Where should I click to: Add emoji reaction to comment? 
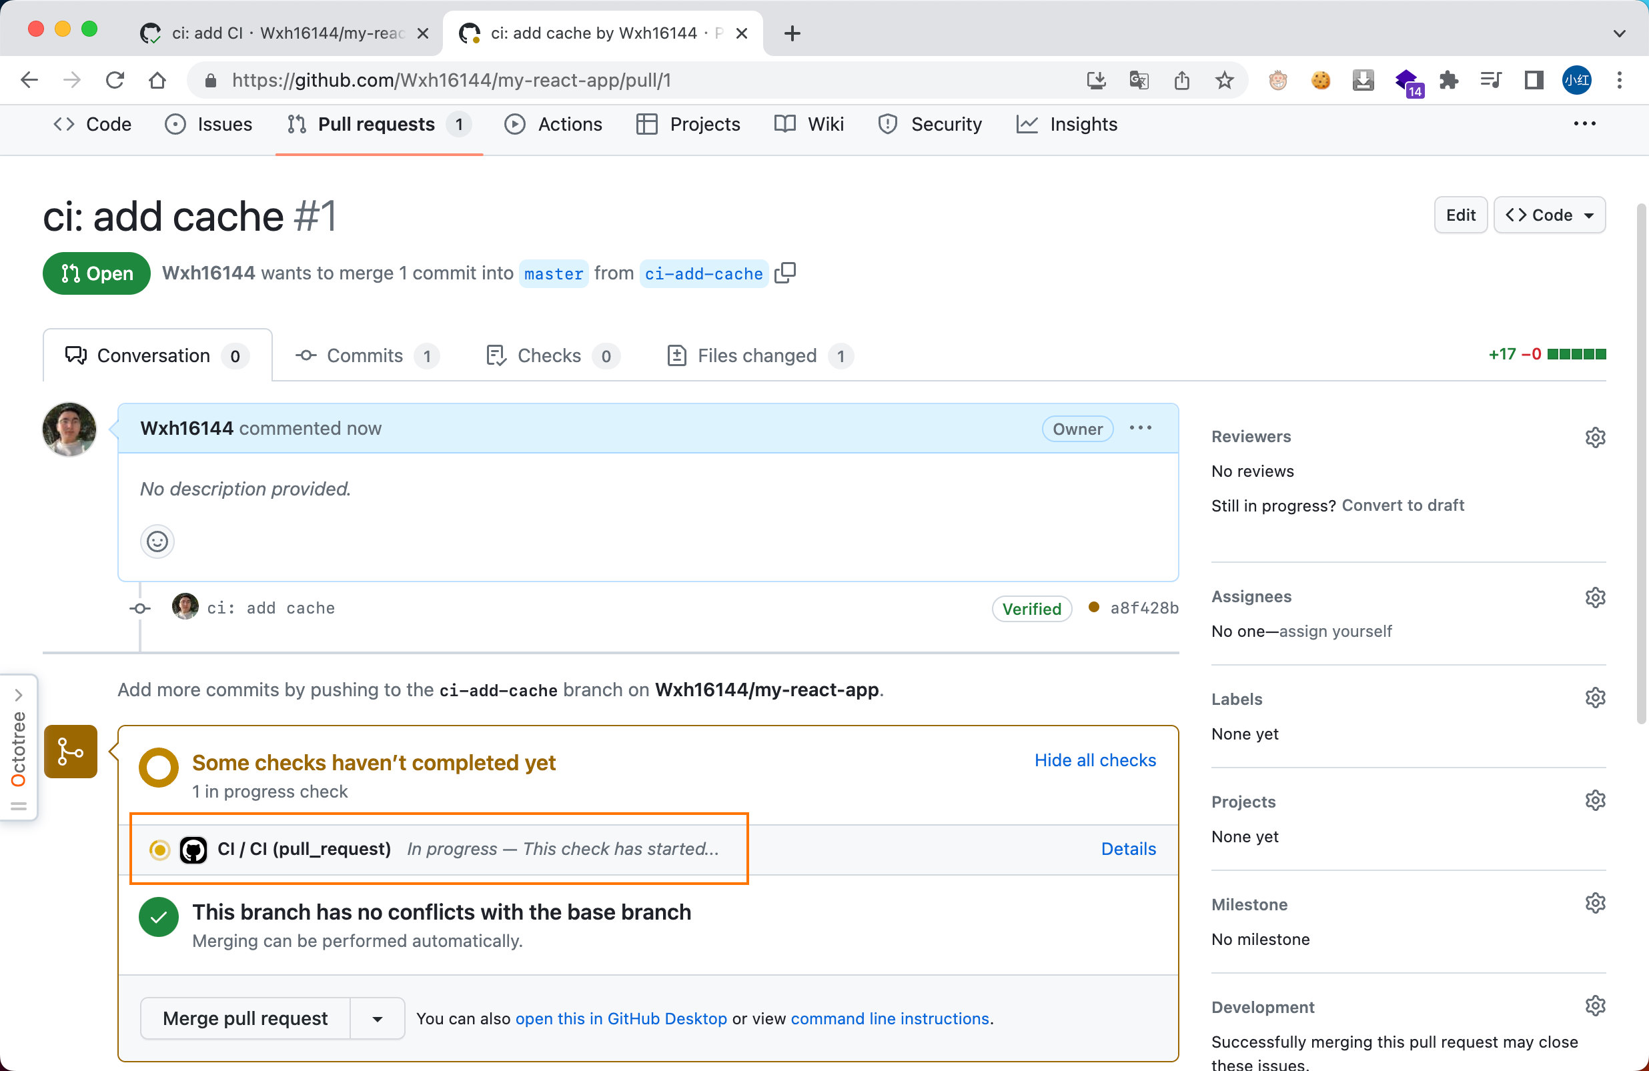157,541
